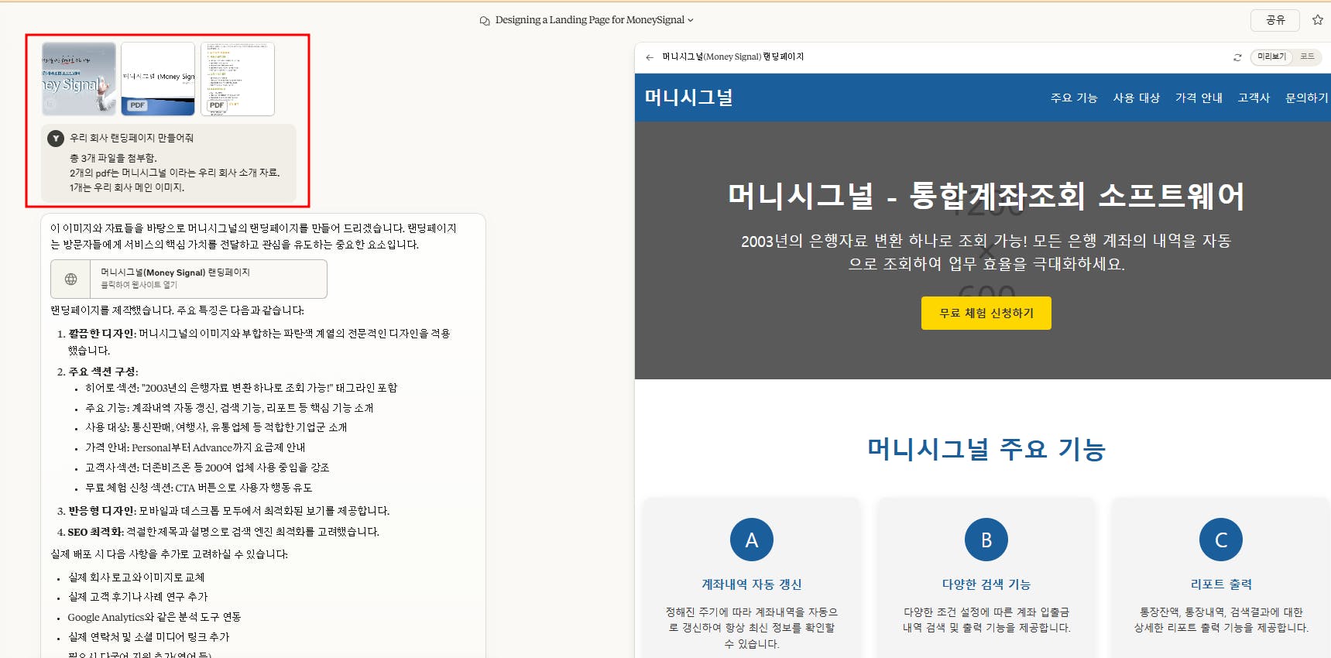This screenshot has height=658, width=1331.
Task: Click the globe icon on the artifact card
Action: pyautogui.click(x=70, y=279)
